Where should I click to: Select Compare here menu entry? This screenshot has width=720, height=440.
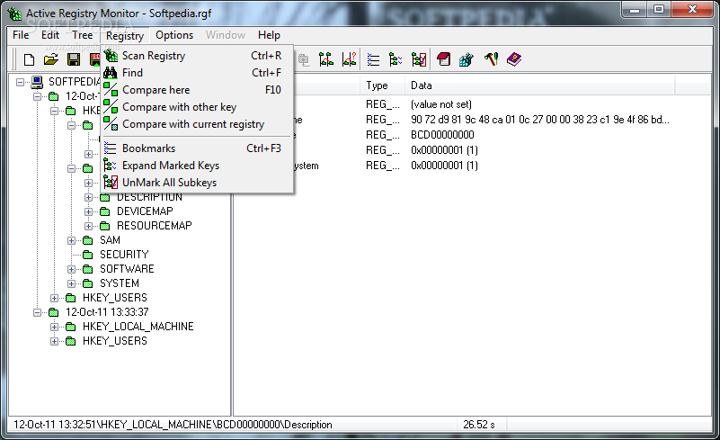197,90
